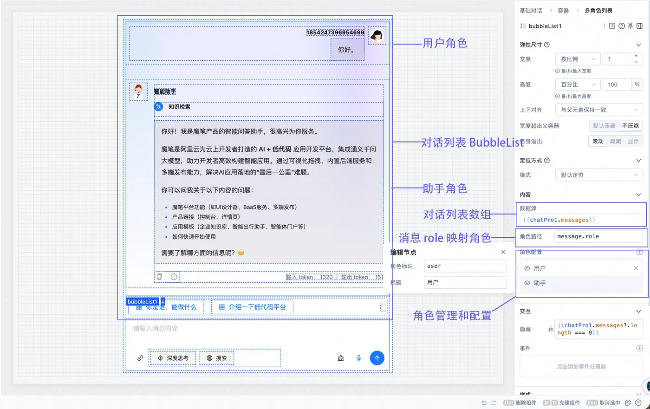
Task: Click the 角色标识 user input field
Action: point(466,266)
